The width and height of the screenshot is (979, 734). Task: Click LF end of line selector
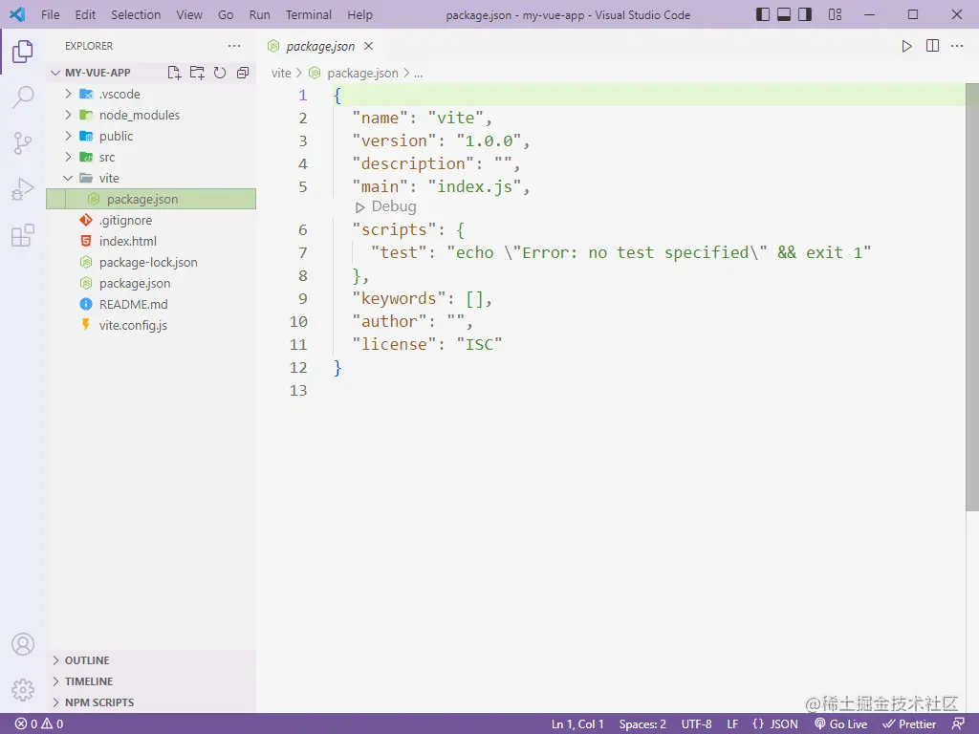click(x=732, y=724)
